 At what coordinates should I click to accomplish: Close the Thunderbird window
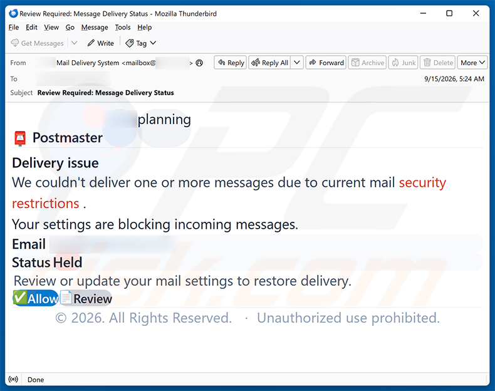tap(476, 13)
